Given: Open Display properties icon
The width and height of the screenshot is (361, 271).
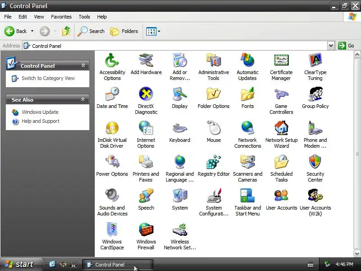Looking at the screenshot, I should pos(180,98).
